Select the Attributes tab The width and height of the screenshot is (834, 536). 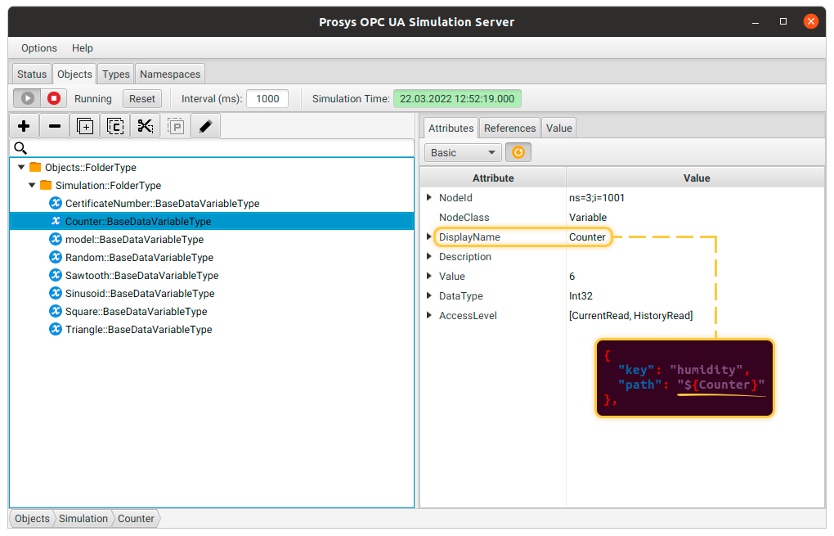coord(451,128)
